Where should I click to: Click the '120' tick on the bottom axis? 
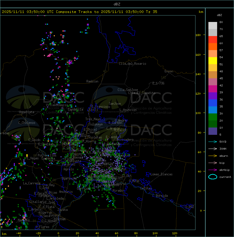tap(174, 233)
